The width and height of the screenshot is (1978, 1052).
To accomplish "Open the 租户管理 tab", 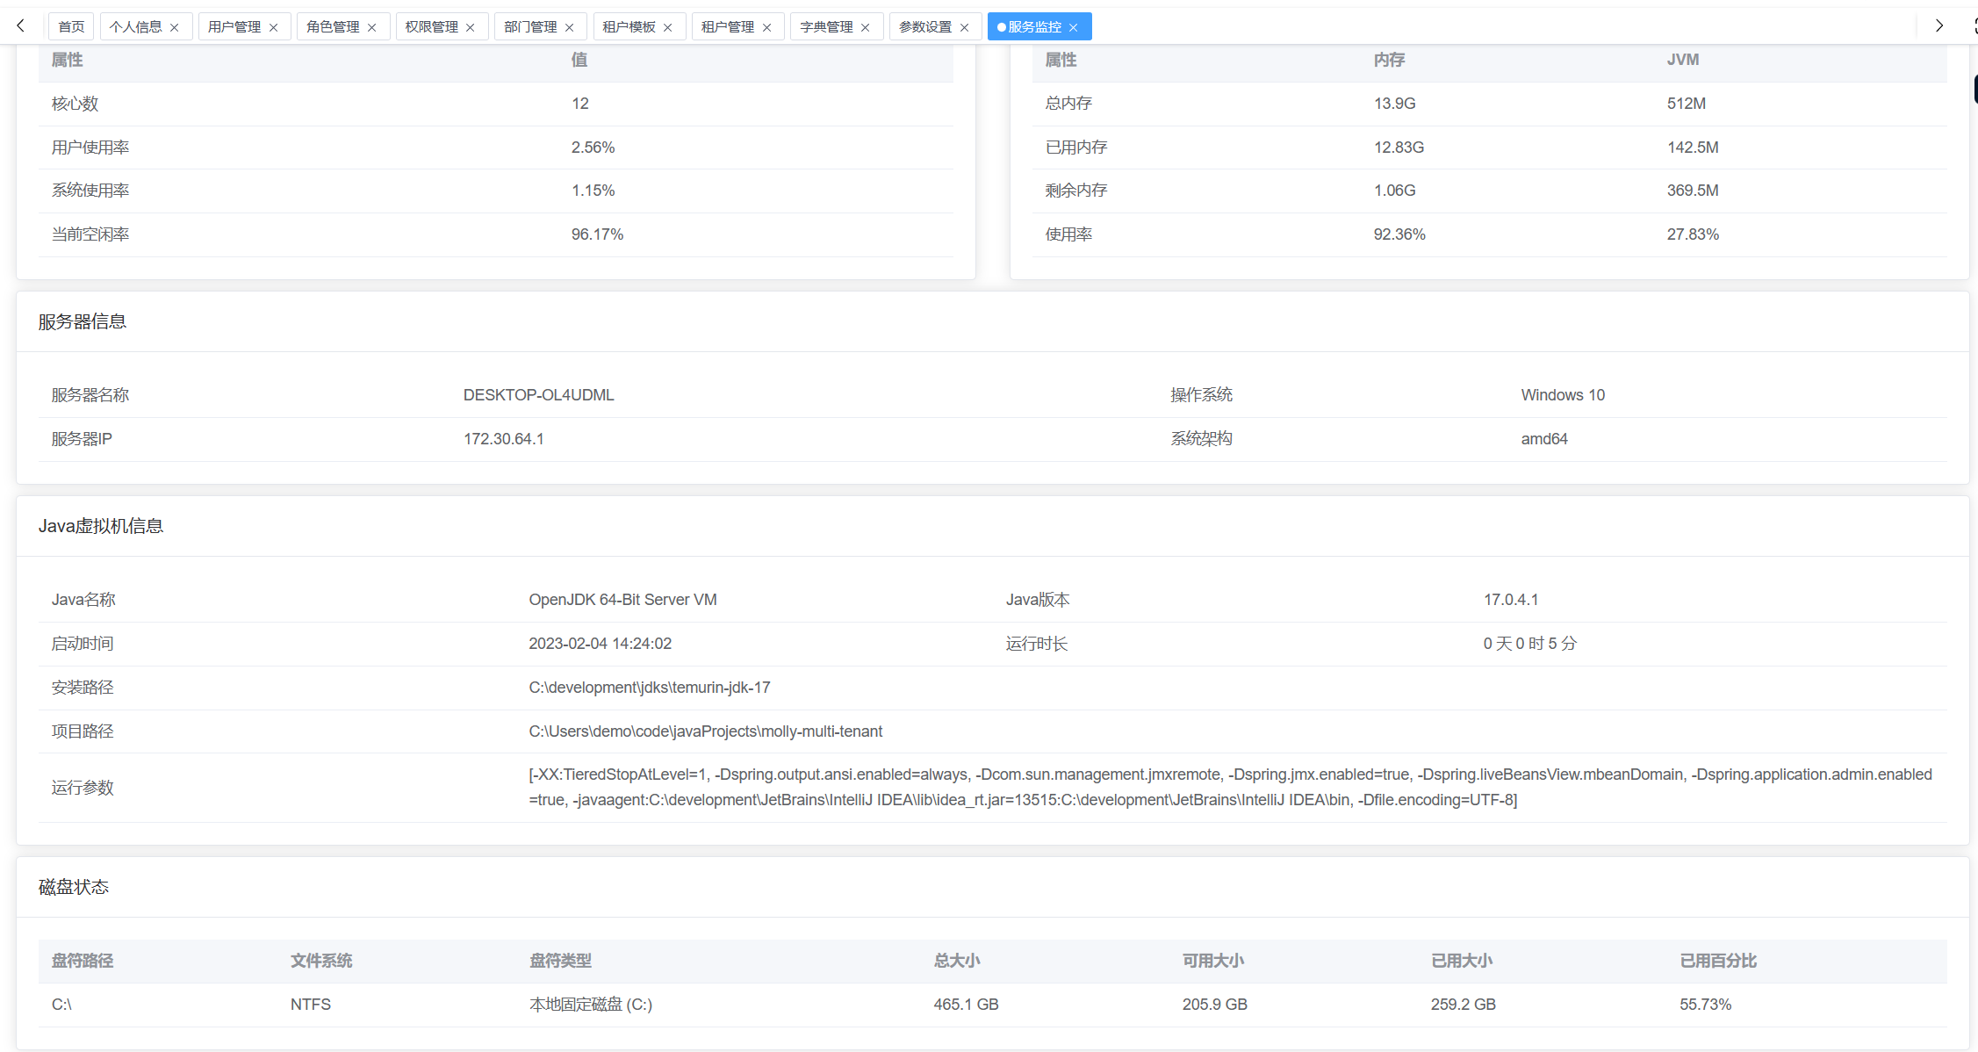I will pos(727,27).
